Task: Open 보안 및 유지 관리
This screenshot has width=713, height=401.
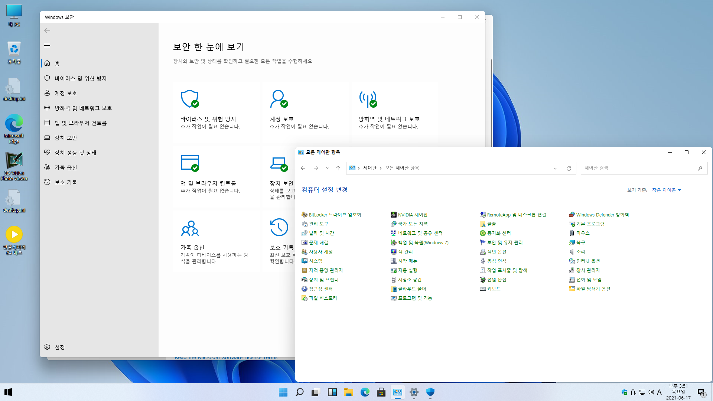Action: [x=501, y=242]
